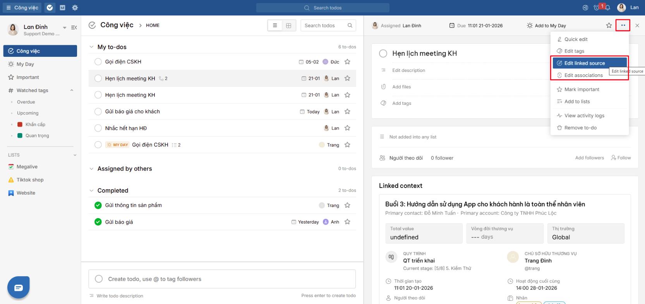Switch to grid view layout icon

coord(288,26)
